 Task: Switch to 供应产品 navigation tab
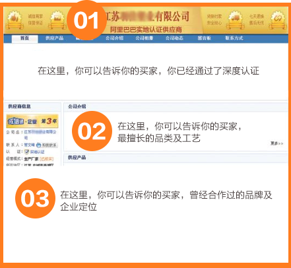coord(54,38)
